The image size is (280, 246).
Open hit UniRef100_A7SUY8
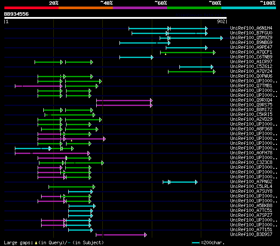click(251, 191)
